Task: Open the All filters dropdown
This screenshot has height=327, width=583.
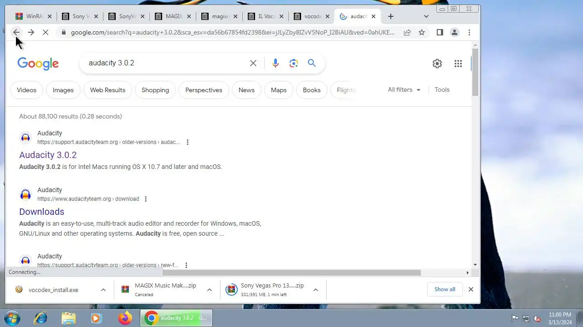Action: click(404, 90)
